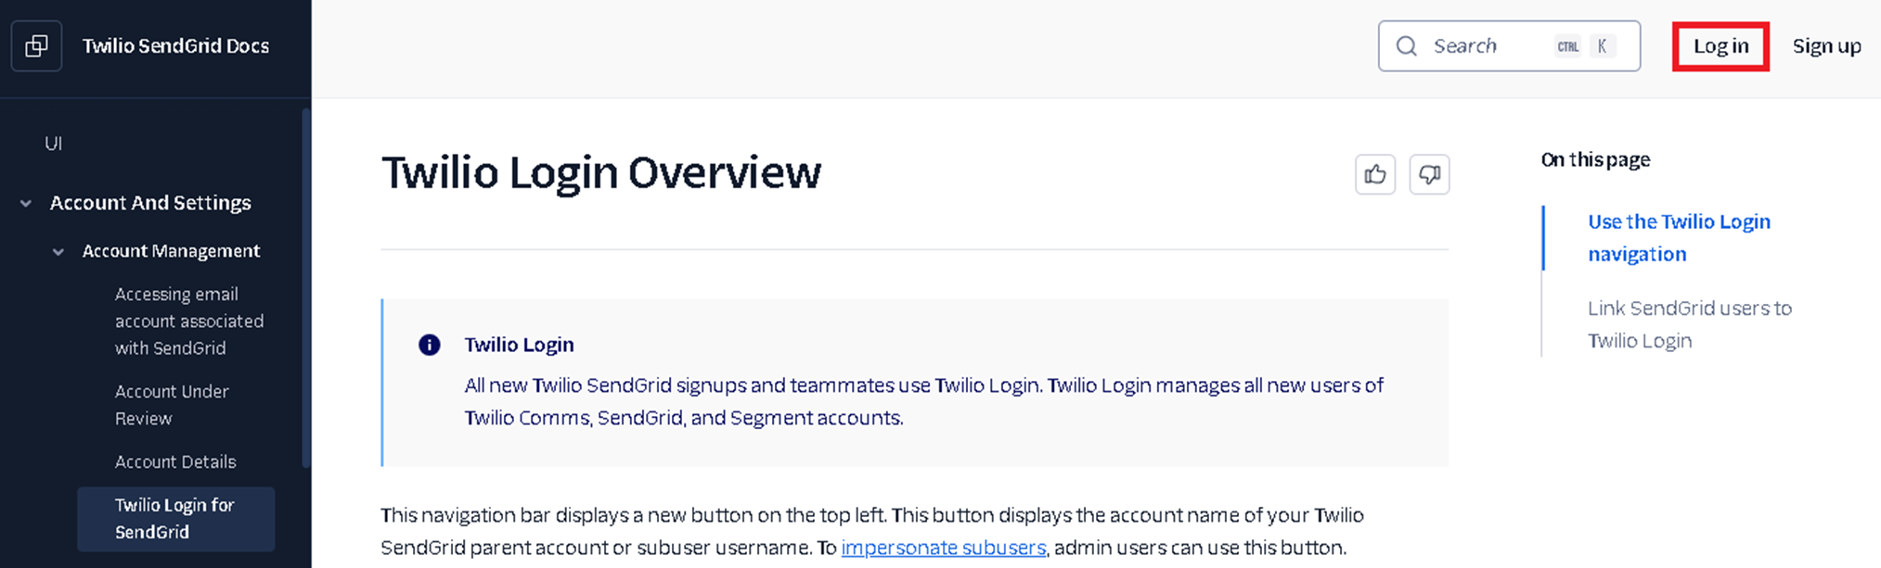Click the info icon beside Twilio Login
1881x568 pixels.
429,345
